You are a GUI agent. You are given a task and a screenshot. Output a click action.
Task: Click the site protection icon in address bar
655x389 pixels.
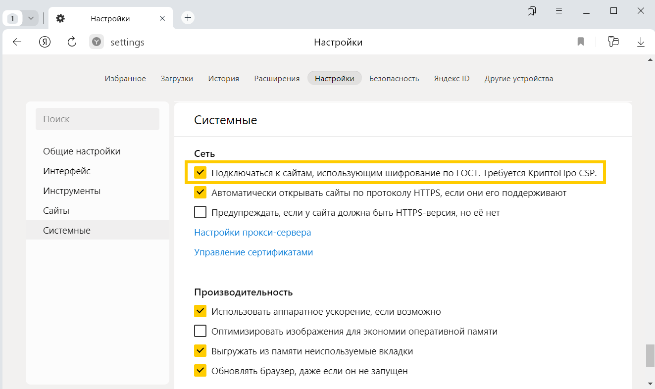97,42
